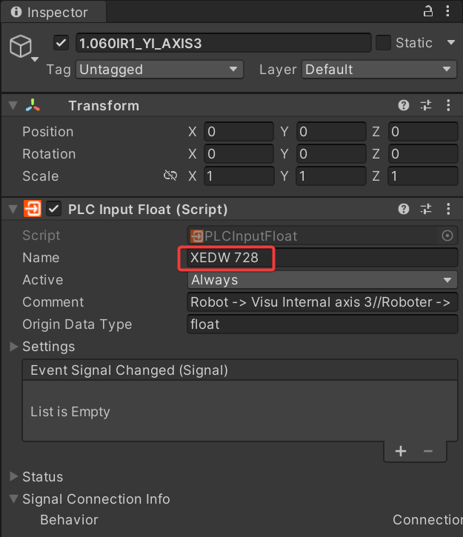Click the minus button to remove listener
Screen dimensions: 463x537
click(427, 451)
